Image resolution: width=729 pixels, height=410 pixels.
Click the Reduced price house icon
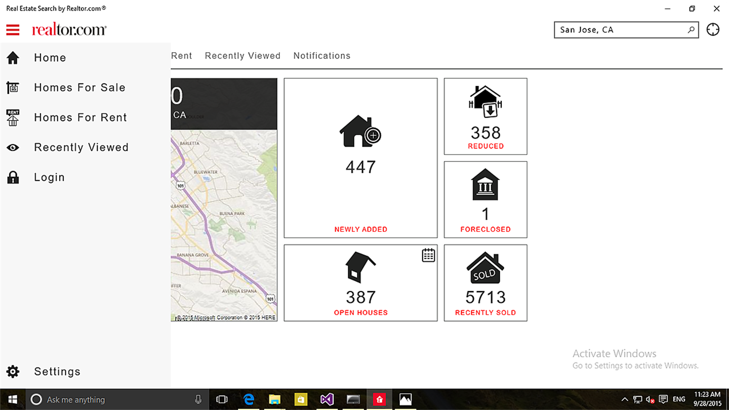click(x=485, y=102)
